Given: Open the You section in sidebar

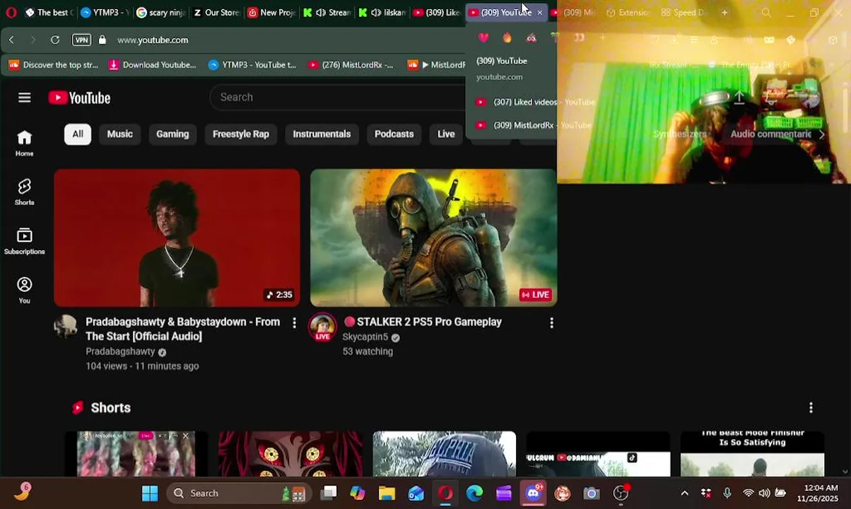Looking at the screenshot, I should [x=25, y=290].
